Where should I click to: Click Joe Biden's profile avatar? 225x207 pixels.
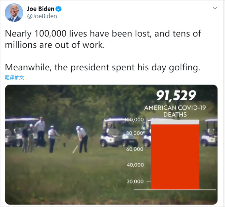click(x=14, y=13)
